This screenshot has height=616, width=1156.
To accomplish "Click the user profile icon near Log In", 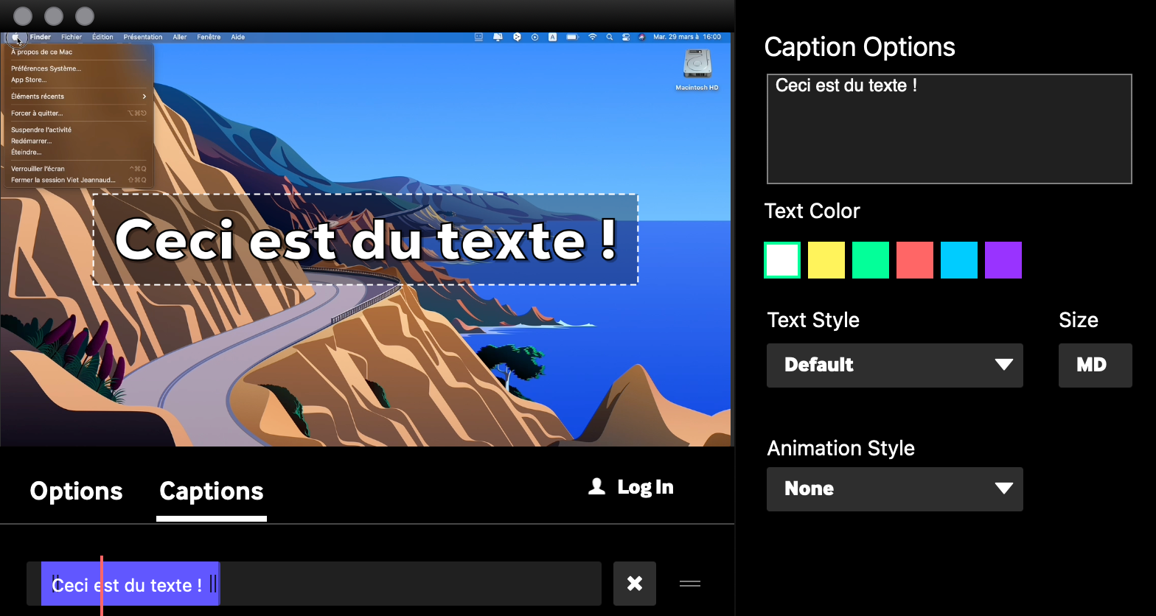I will pyautogui.click(x=596, y=486).
